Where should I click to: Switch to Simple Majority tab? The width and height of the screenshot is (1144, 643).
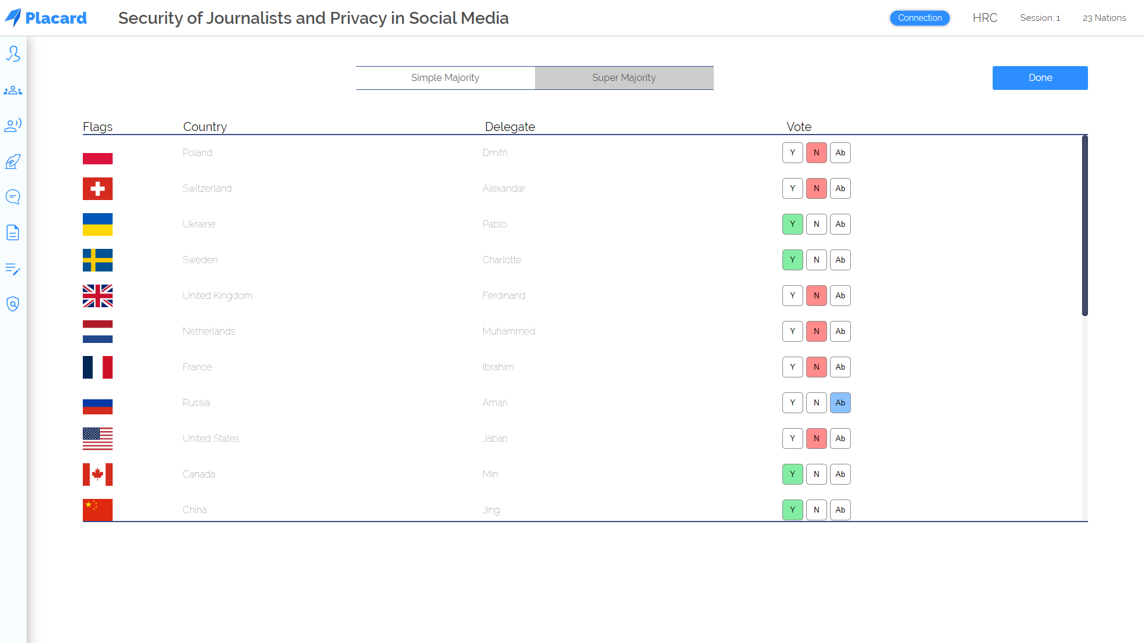coord(445,78)
